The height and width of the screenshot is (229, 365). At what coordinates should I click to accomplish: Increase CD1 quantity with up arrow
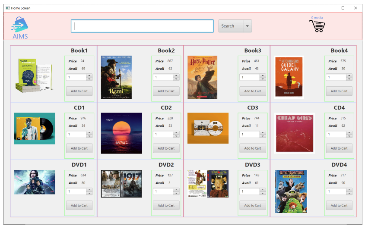[89, 132]
